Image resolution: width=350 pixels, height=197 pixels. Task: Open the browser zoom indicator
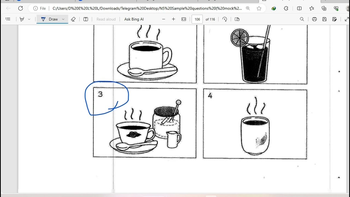click(248, 8)
